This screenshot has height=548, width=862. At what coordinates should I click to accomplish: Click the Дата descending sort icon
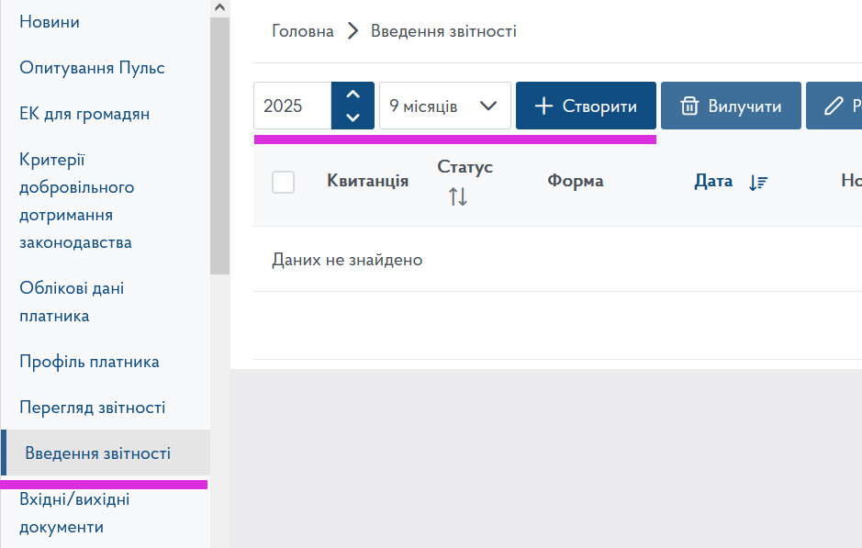[757, 182]
